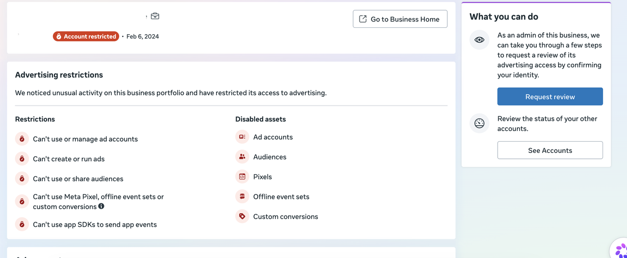The height and width of the screenshot is (258, 627).
Task: Click the Review the status of your other accounts text
Action: pos(547,124)
